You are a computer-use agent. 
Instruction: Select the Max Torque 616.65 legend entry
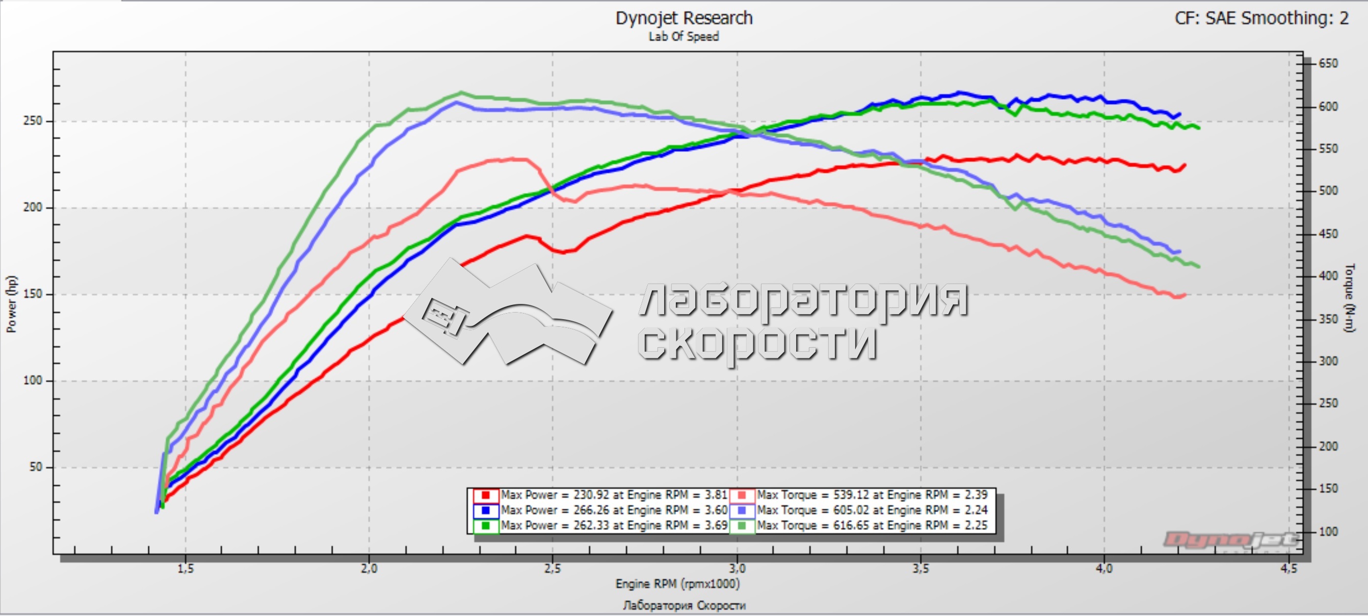pos(872,526)
